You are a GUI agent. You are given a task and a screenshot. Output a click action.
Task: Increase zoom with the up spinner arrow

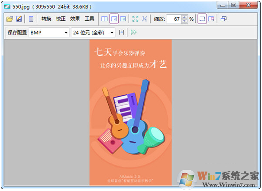pyautogui.click(x=184, y=17)
